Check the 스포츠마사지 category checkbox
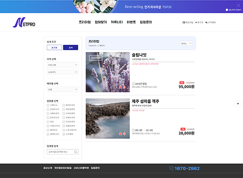 click(64, 130)
